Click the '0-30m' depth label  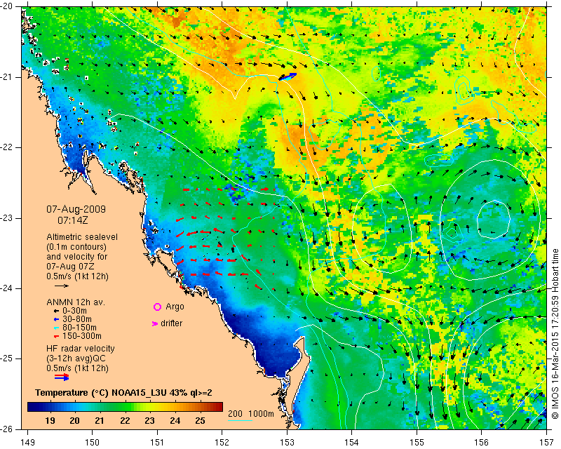click(74, 311)
